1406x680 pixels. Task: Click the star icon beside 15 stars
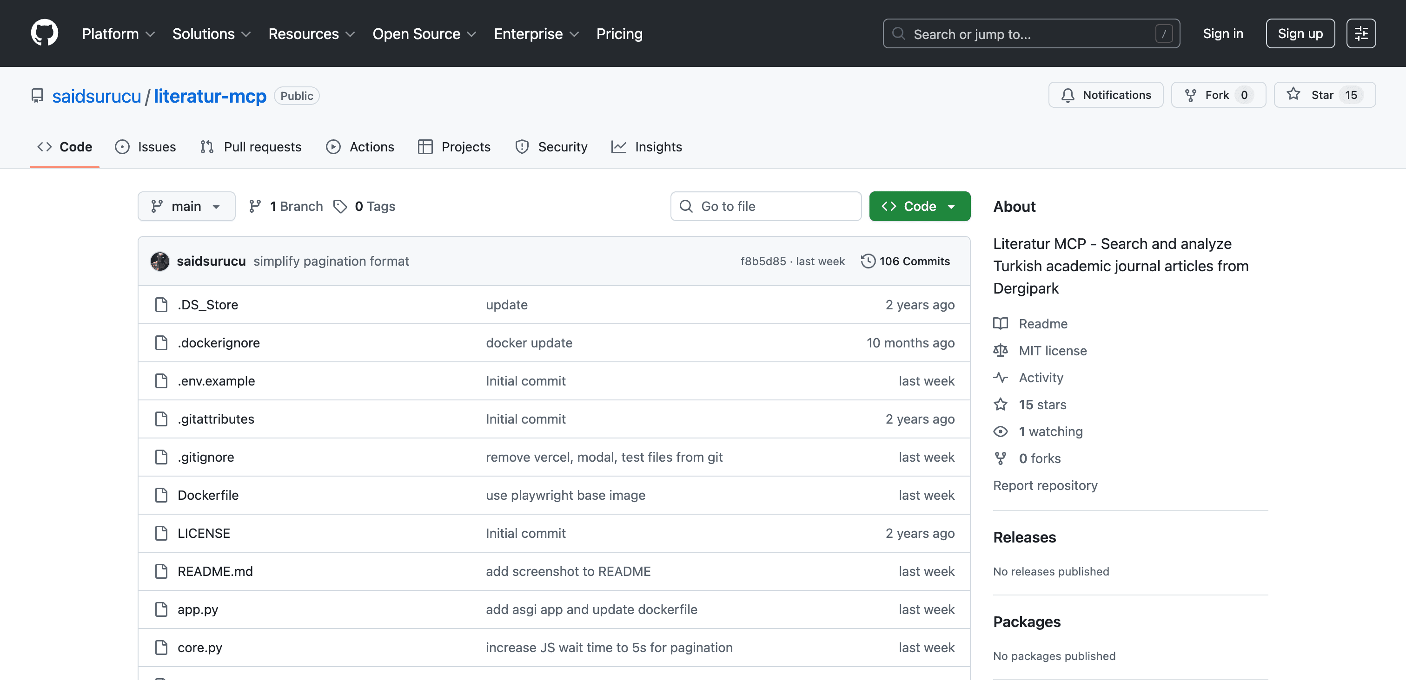pos(1000,404)
